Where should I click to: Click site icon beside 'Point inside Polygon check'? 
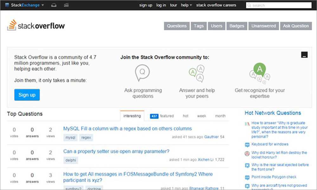[x=247, y=177]
